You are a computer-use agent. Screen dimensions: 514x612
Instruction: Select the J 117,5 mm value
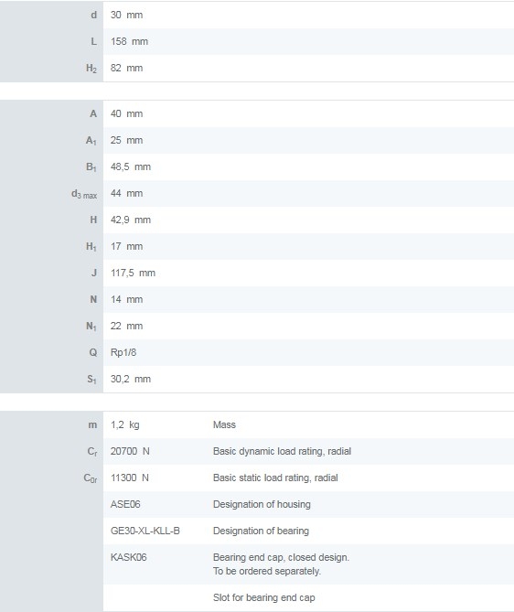133,273
